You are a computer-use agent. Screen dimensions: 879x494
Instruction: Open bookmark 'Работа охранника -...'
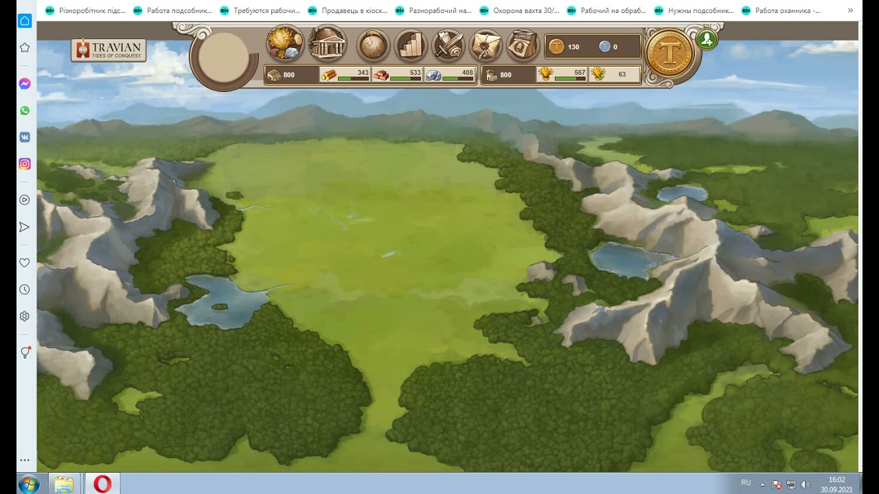point(781,10)
